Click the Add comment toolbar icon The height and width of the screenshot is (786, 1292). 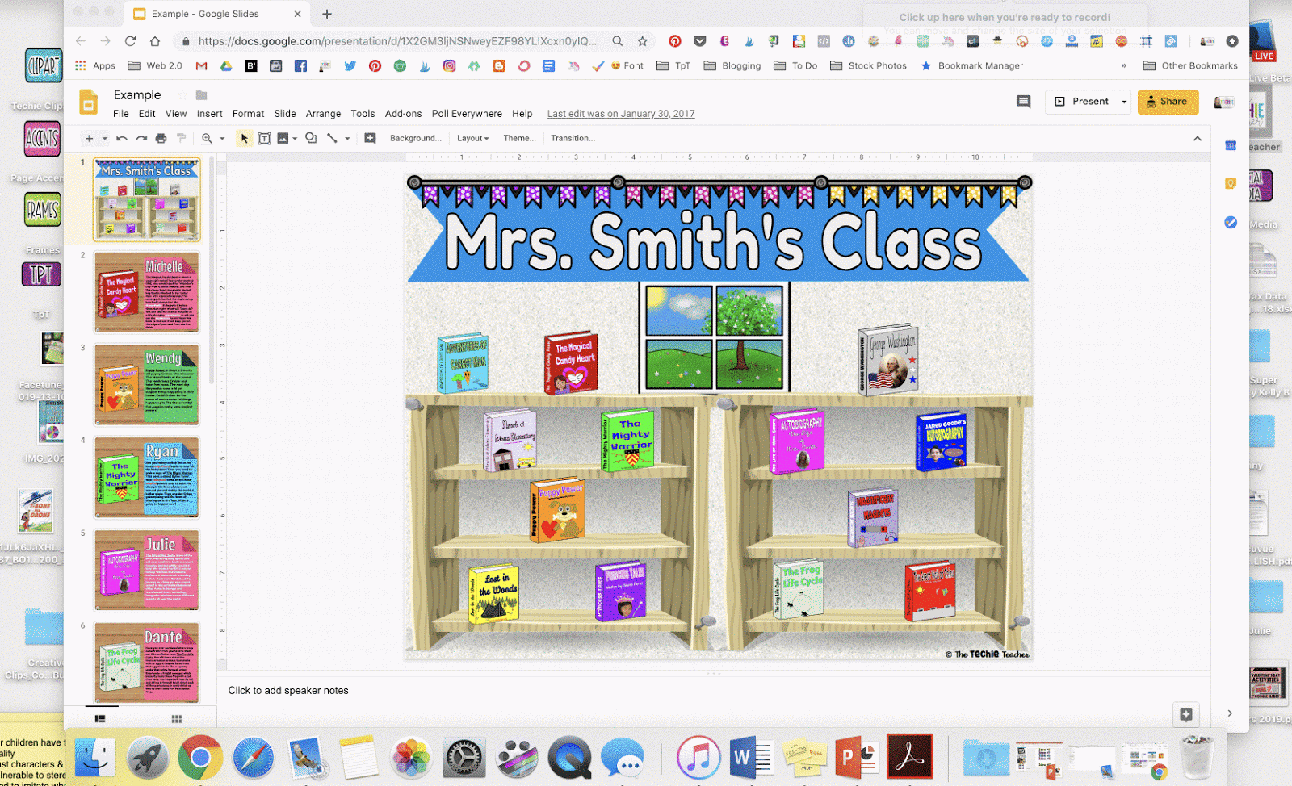click(x=370, y=139)
